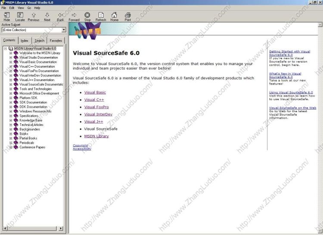323x235 pixels.
Task: Click book icon for Conference Papers
Action: 16,147
